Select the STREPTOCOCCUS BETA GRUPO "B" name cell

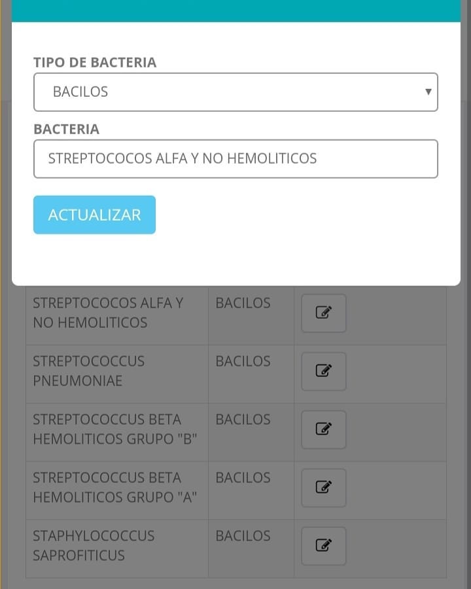coord(117,433)
